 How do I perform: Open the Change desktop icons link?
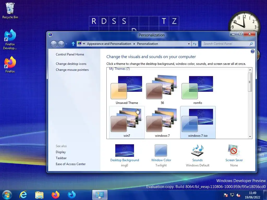tap(71, 64)
